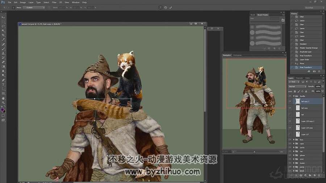326x183 pixels.
Task: Select the Hand tool
Action: [3, 98]
